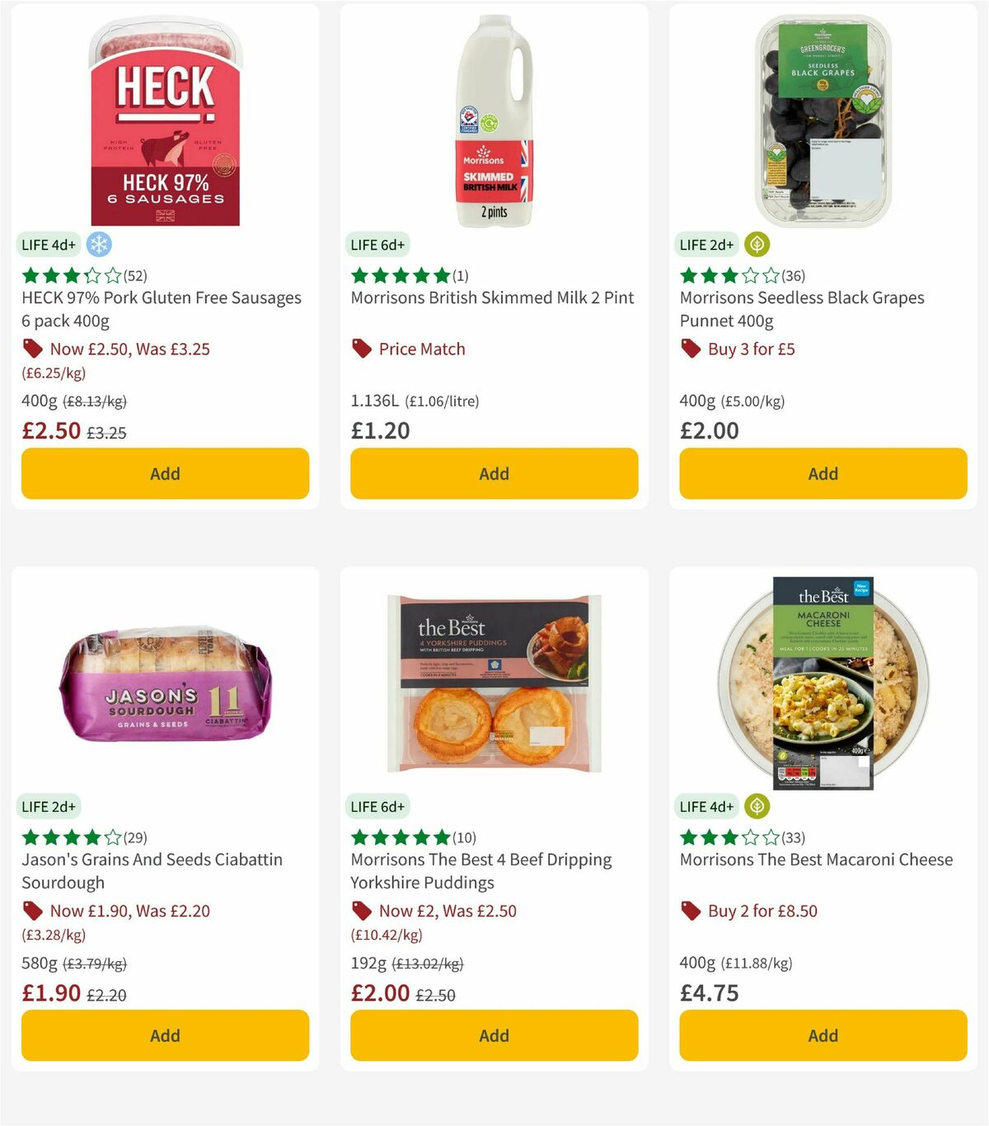Click the Jason's Sourdough product image
Image resolution: width=989 pixels, height=1126 pixels.
coord(165,684)
